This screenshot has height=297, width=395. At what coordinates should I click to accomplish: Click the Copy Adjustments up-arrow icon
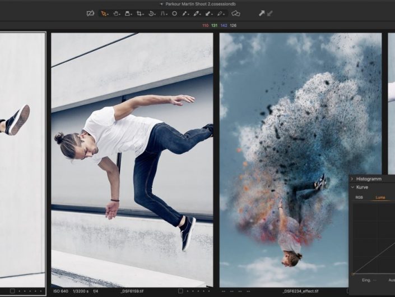(262, 13)
